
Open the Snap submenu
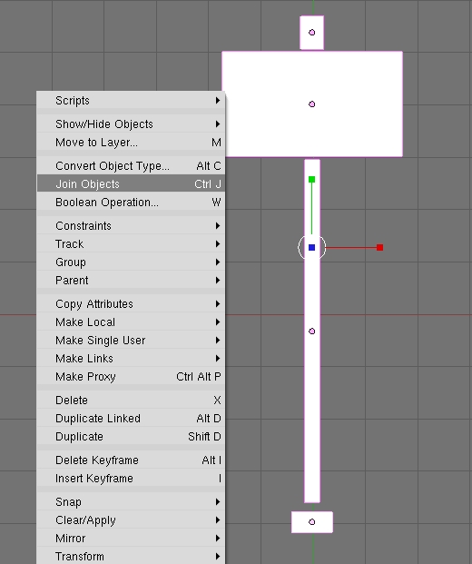click(x=131, y=501)
